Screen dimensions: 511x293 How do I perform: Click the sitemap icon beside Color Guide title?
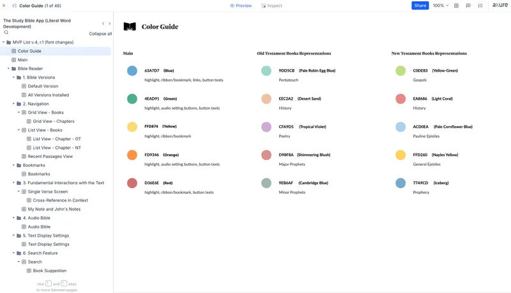click(x=14, y=6)
